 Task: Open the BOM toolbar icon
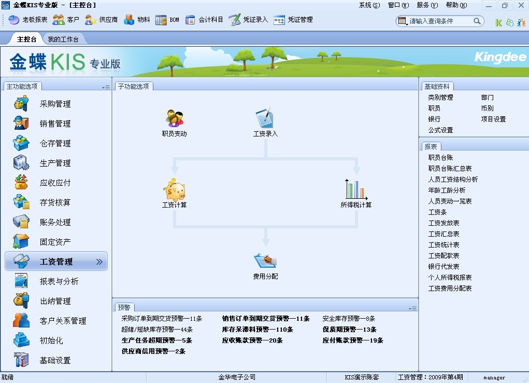[167, 20]
